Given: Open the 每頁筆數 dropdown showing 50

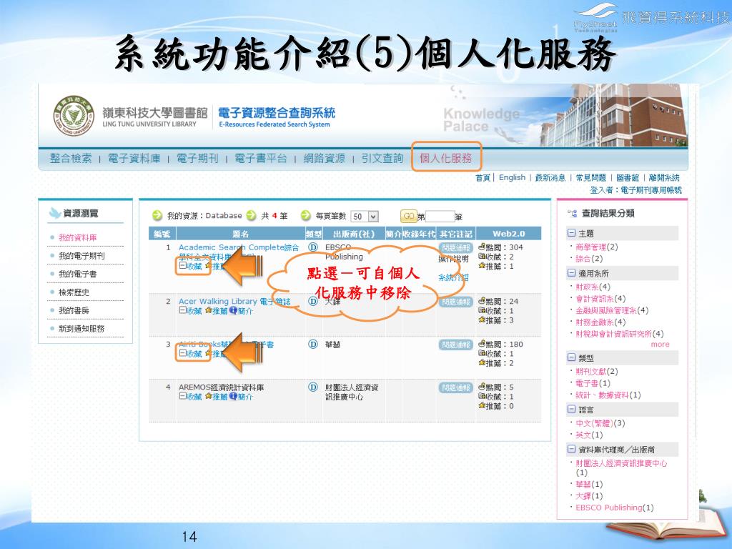Looking at the screenshot, I should [365, 217].
